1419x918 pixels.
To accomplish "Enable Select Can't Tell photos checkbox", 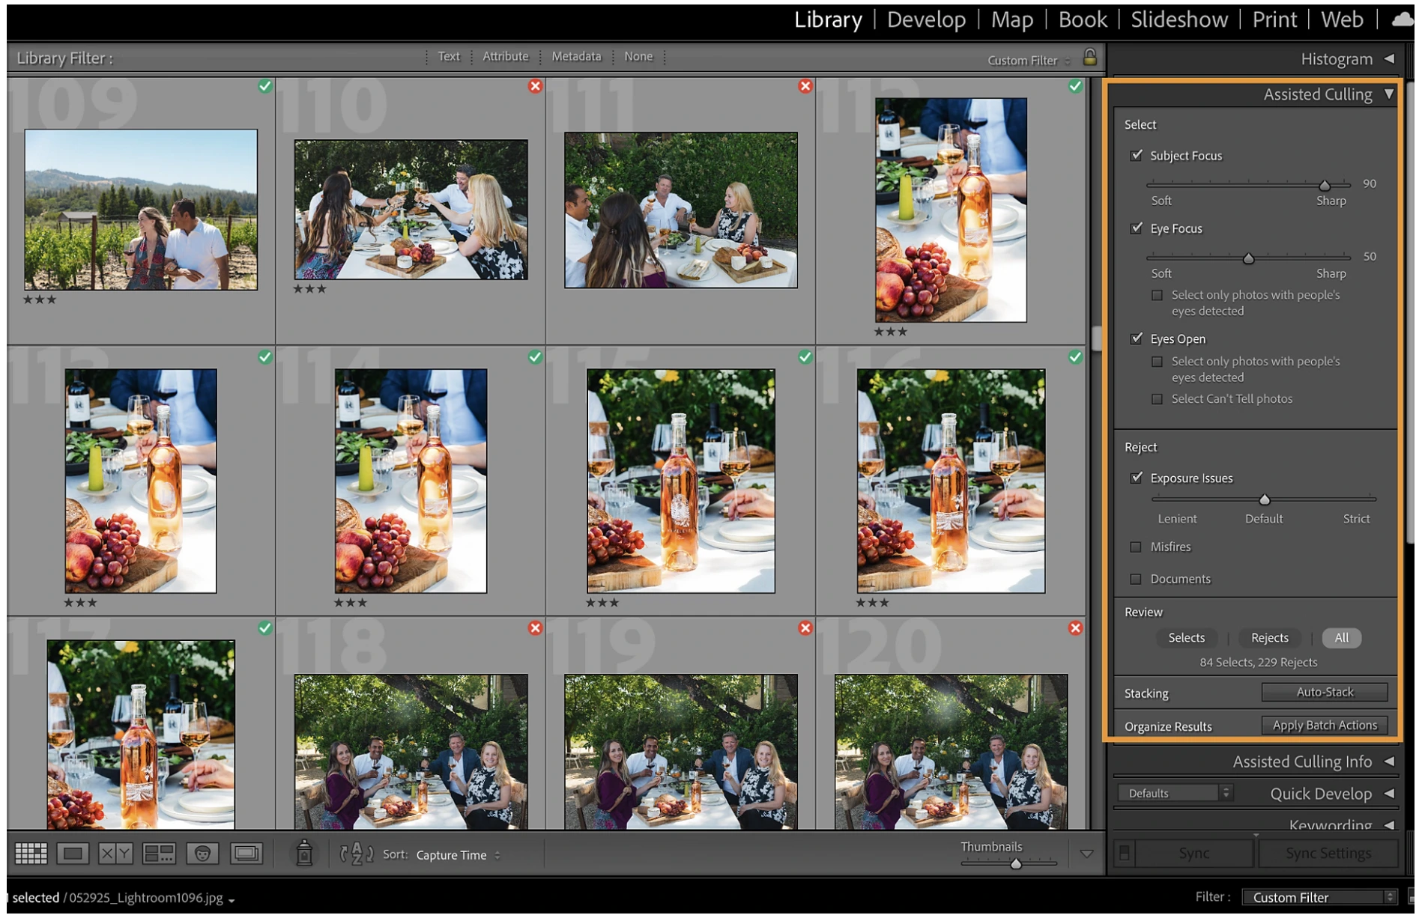I will 1158,399.
